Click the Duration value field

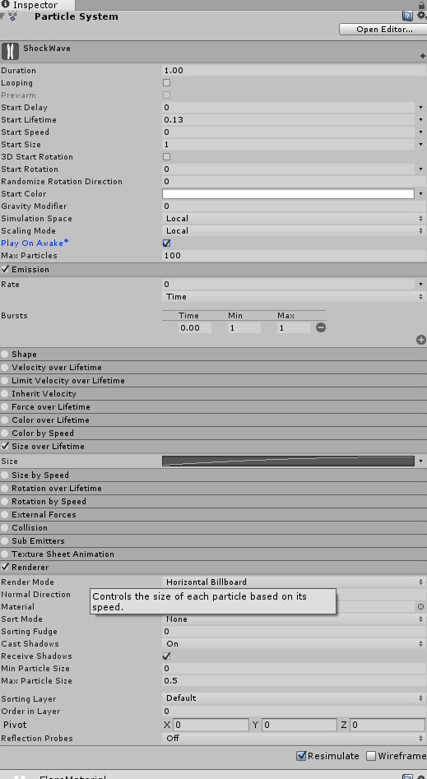[x=294, y=71]
